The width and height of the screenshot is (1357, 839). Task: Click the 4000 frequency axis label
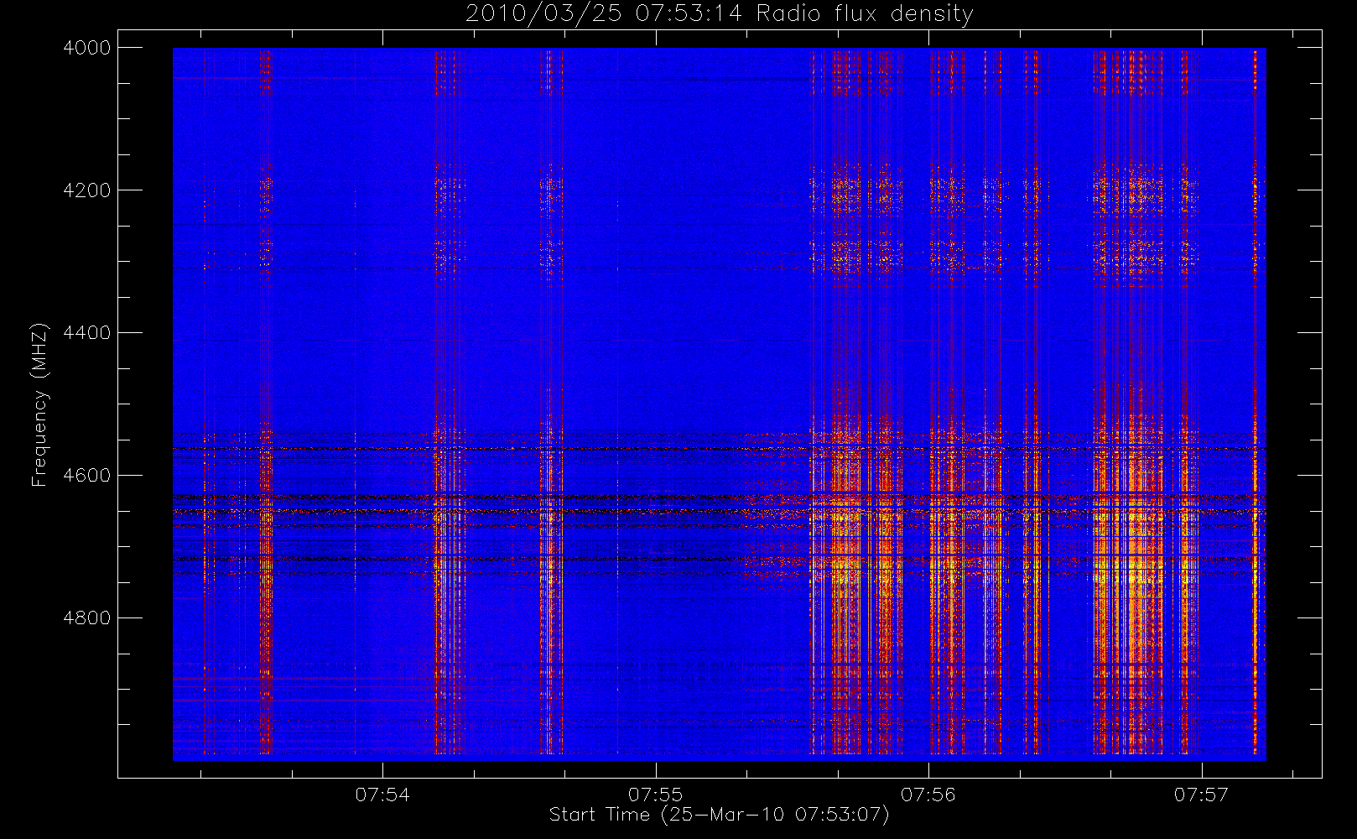87,48
